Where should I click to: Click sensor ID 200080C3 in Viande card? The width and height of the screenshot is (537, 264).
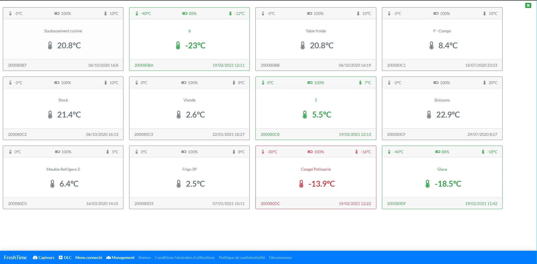pyautogui.click(x=144, y=134)
